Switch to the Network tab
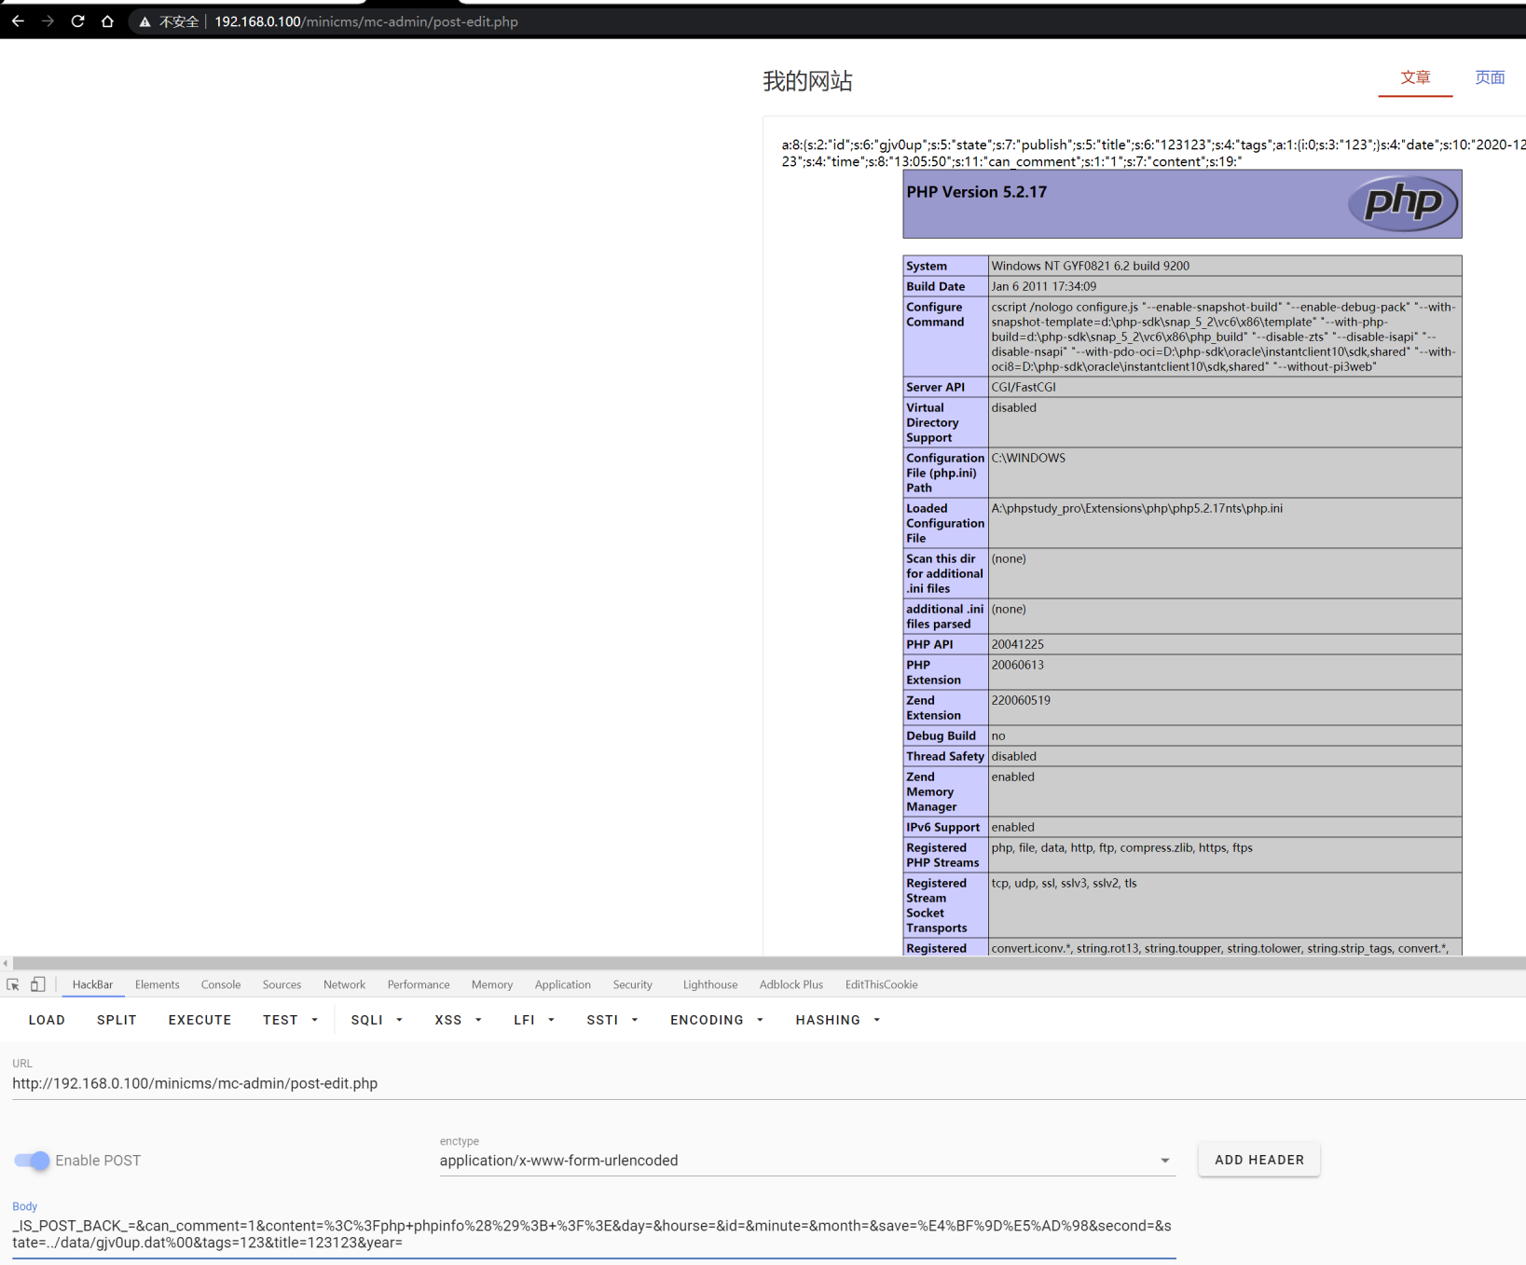 [344, 984]
